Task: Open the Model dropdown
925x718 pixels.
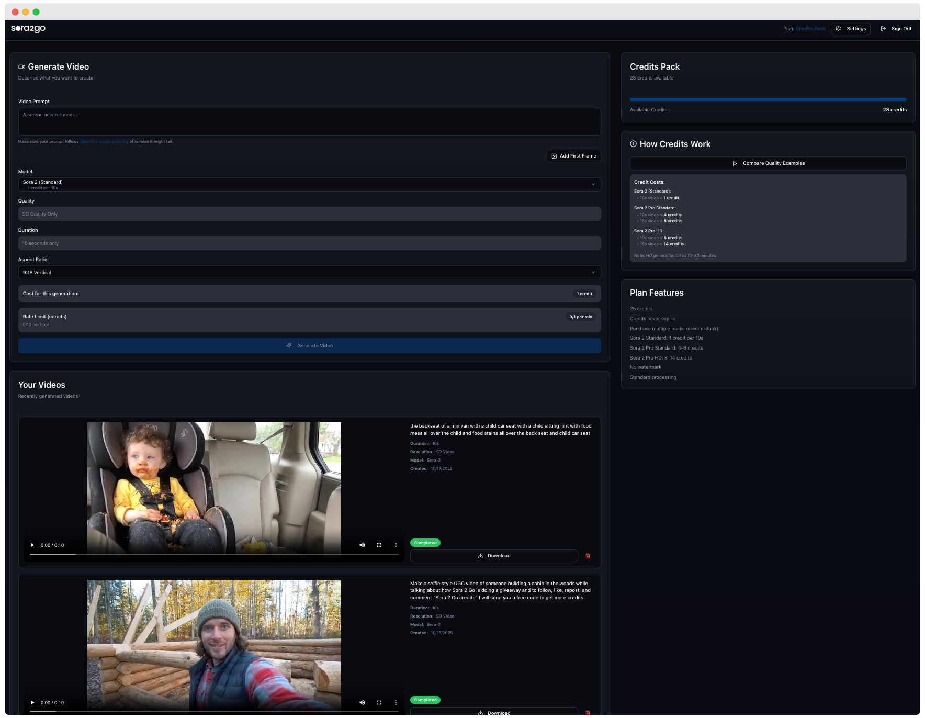Action: 309,184
